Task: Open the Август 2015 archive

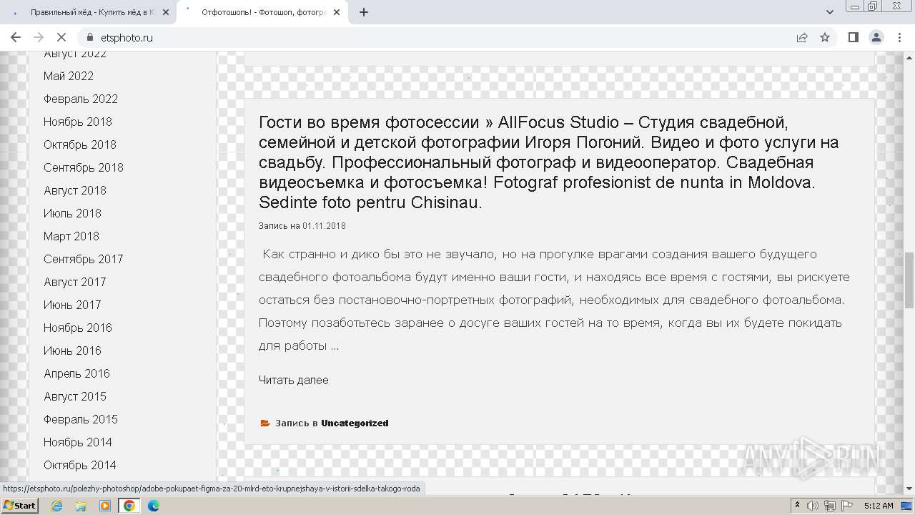Action: (x=75, y=396)
